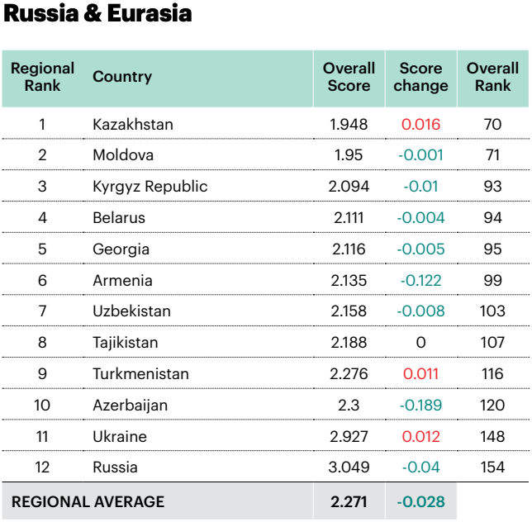
Task: Click Azerbaijan's score change -0.189
Action: 420,405
